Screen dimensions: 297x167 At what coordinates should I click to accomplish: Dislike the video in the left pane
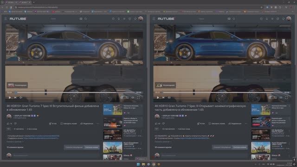(x=15, y=124)
